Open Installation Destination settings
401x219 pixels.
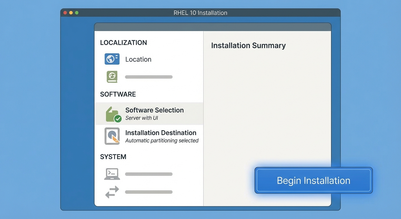[149, 136]
